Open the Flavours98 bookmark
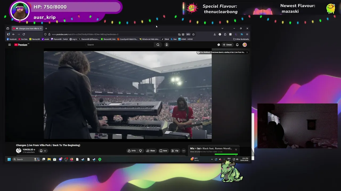Viewport: 341px width, 191px height. [x=34, y=39]
